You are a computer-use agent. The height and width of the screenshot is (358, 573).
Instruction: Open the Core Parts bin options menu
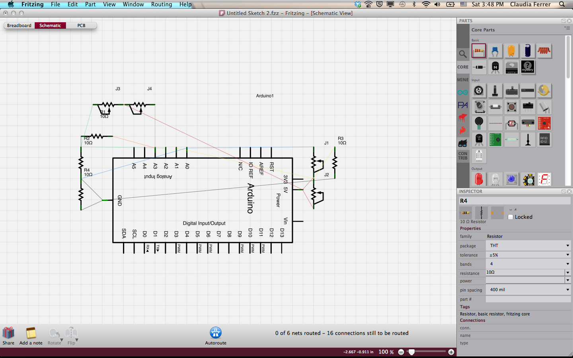pos(567,28)
